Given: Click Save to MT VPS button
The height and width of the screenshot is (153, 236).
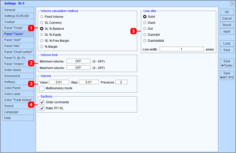Looking at the screenshot, I should coord(227,75).
